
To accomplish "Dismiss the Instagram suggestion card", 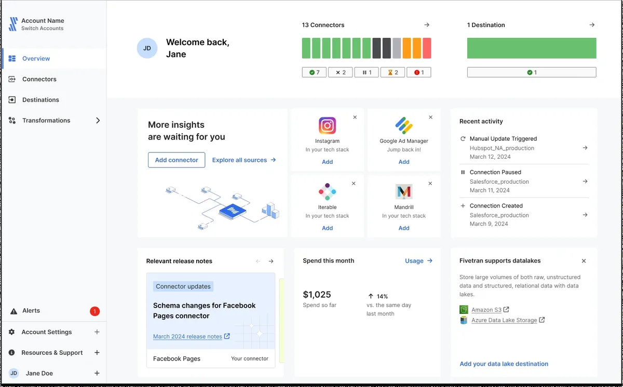I will click(x=355, y=117).
